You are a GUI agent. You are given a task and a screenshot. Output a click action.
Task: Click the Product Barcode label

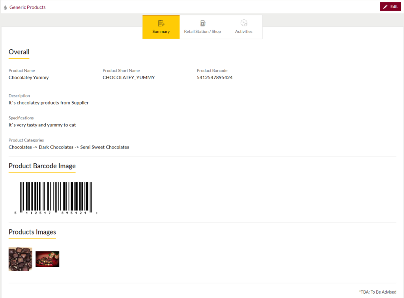(x=212, y=71)
